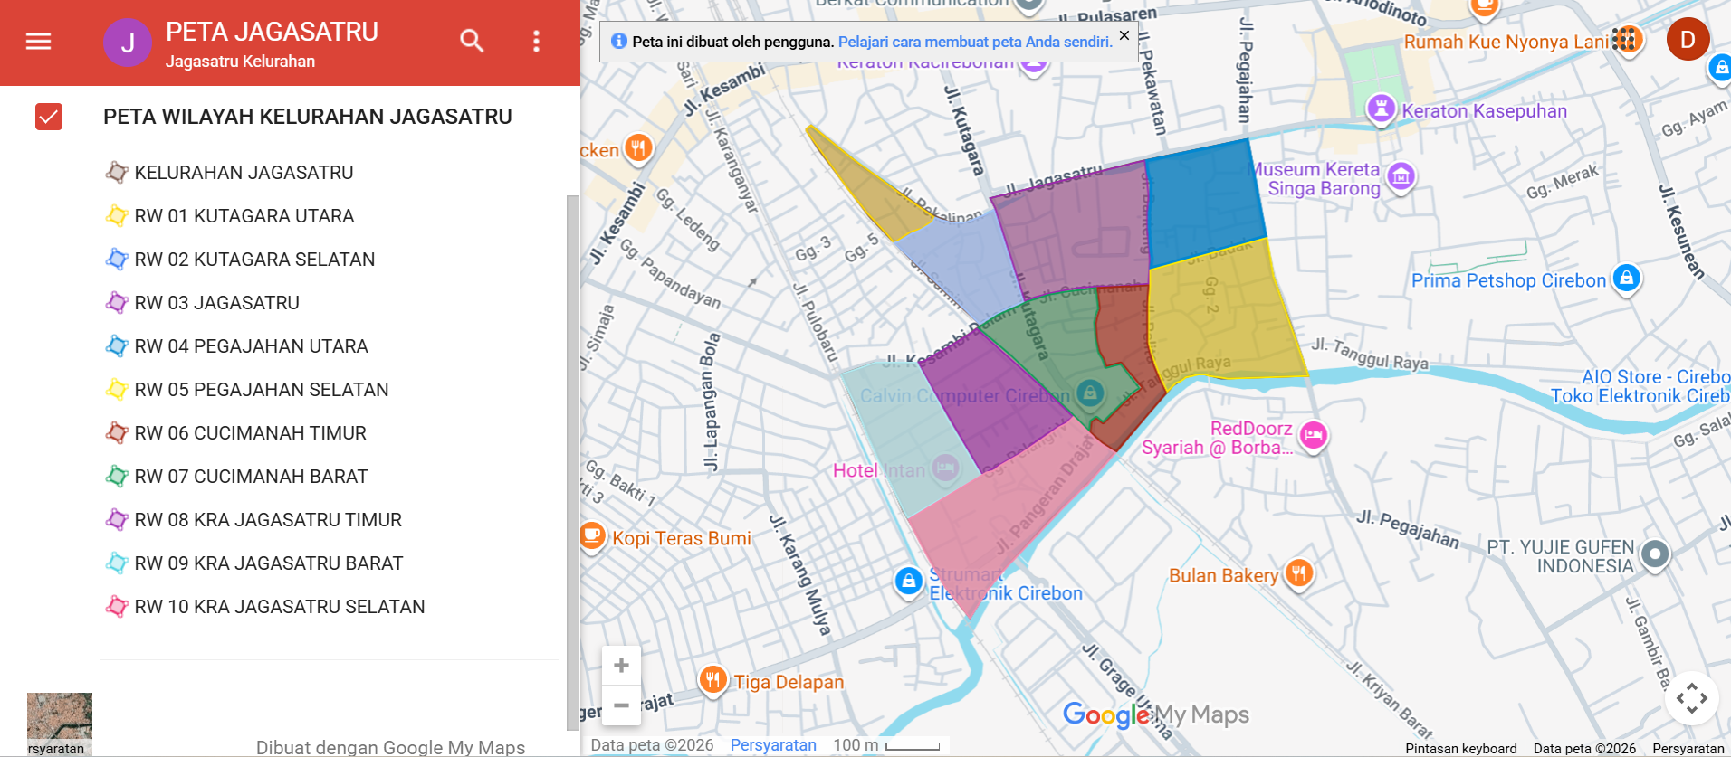Viewport: 1731px width, 757px height.
Task: Select the RW 04 PEGAJAHAN UTARA label
Action: tap(252, 346)
